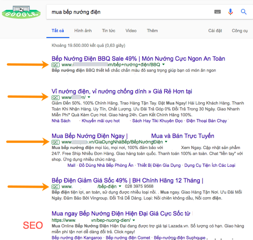This screenshot has width=253, height=240.
Task: Show the Công cụ search tools
Action: (x=239, y=31)
